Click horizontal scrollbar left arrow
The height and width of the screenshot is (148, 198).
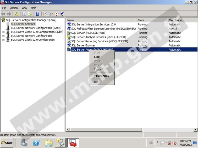(68, 129)
